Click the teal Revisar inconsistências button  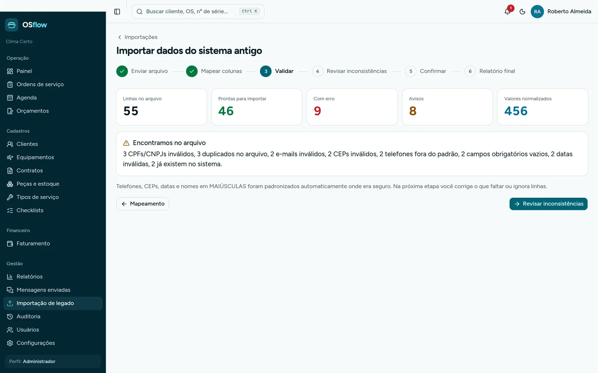(548, 204)
